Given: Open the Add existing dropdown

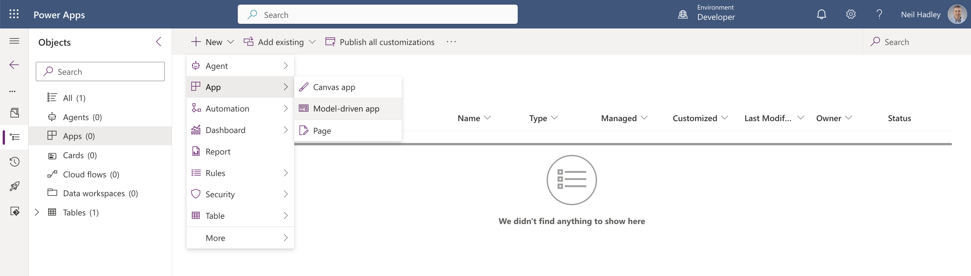Looking at the screenshot, I should click(x=279, y=42).
